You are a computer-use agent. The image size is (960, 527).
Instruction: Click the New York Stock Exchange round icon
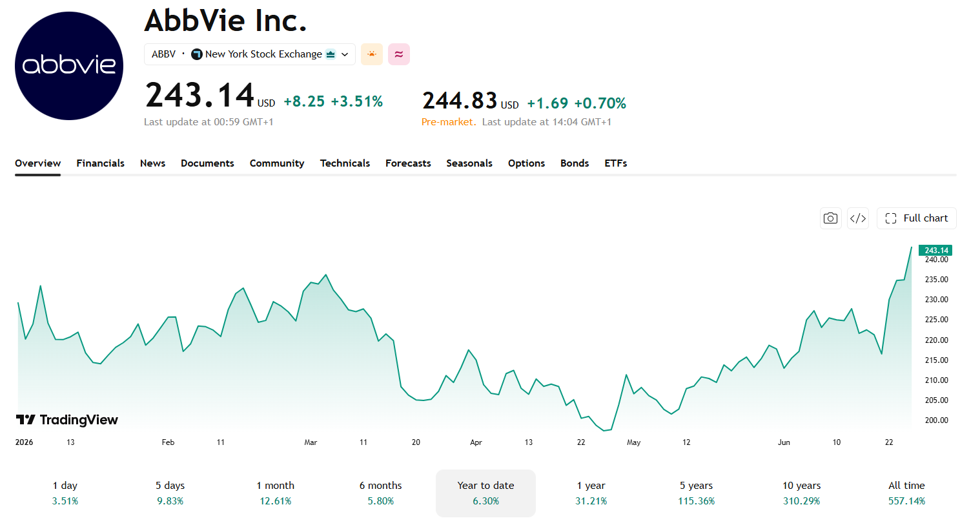(197, 54)
